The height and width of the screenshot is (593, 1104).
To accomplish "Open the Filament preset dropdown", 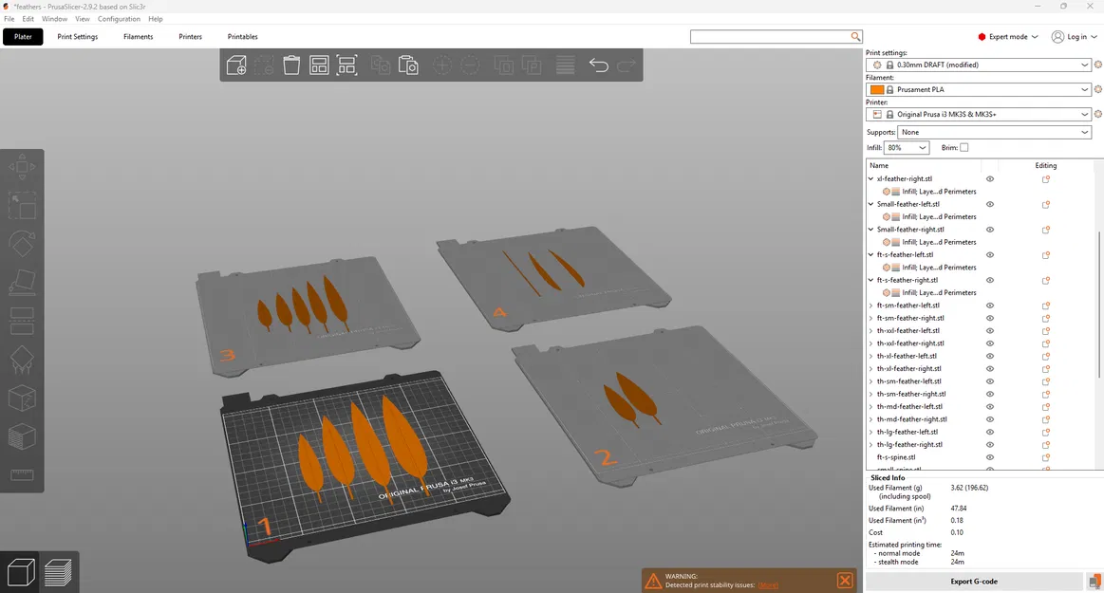I will 978,89.
